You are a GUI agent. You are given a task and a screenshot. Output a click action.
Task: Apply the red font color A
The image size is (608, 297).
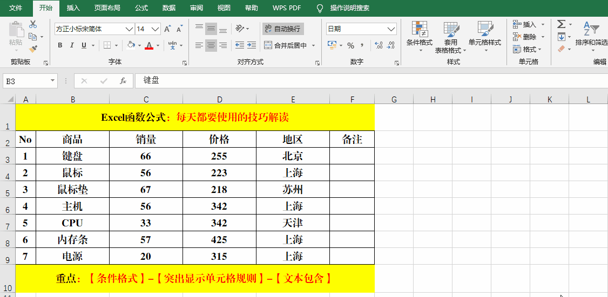149,46
